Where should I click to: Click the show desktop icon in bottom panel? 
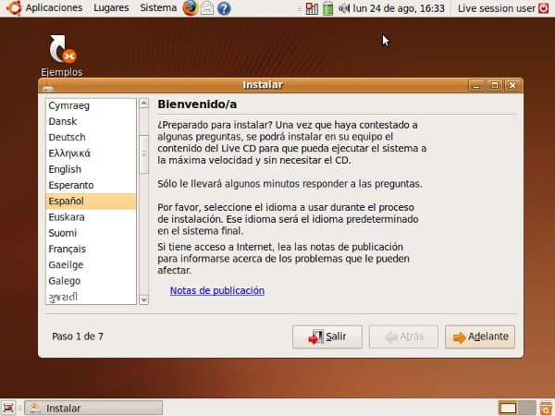click(x=8, y=408)
